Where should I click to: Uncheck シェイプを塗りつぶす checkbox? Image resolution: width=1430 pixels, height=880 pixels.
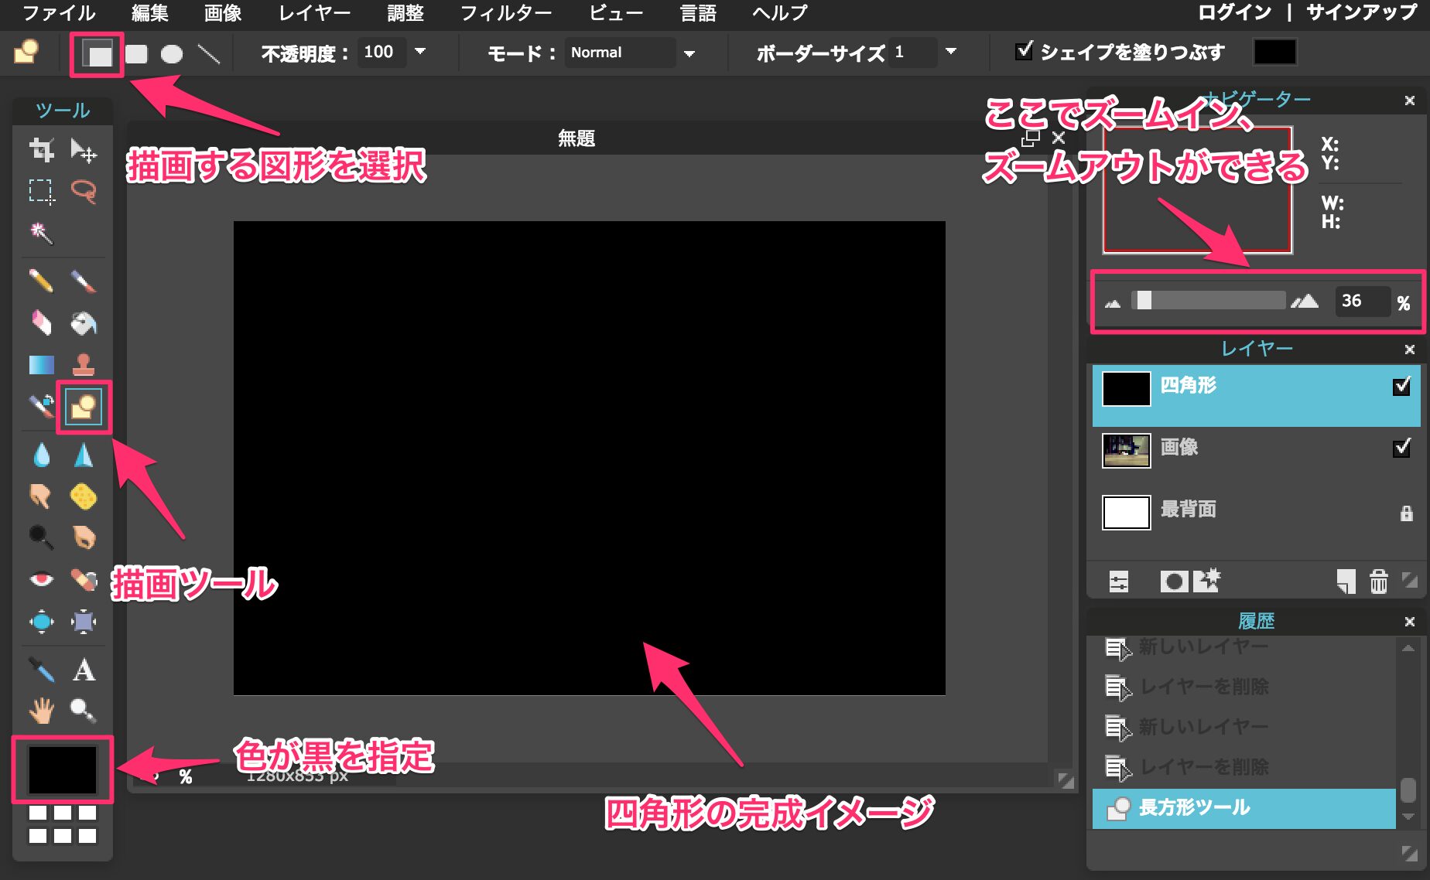[x=1024, y=51]
